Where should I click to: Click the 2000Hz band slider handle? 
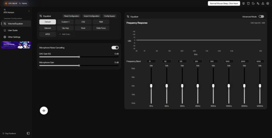pos(244,86)
